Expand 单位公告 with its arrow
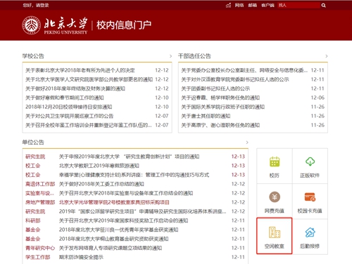The height and width of the screenshot is (264, 352). (x=247, y=143)
